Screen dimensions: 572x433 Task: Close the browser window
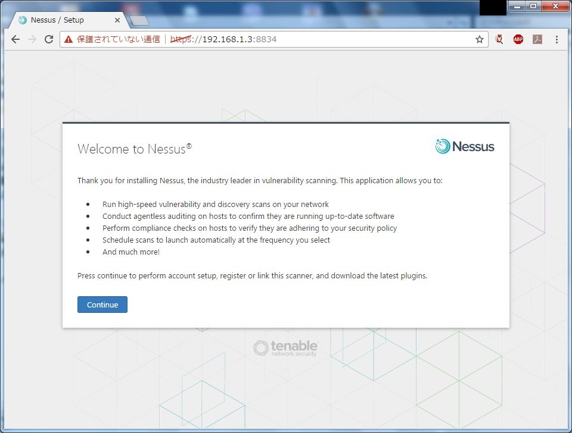coord(555,6)
